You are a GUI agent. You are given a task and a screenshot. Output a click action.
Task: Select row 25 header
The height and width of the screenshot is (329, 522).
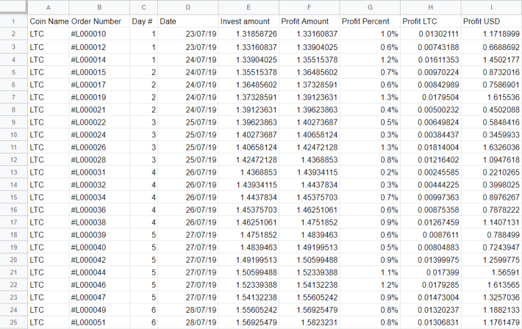point(13,322)
